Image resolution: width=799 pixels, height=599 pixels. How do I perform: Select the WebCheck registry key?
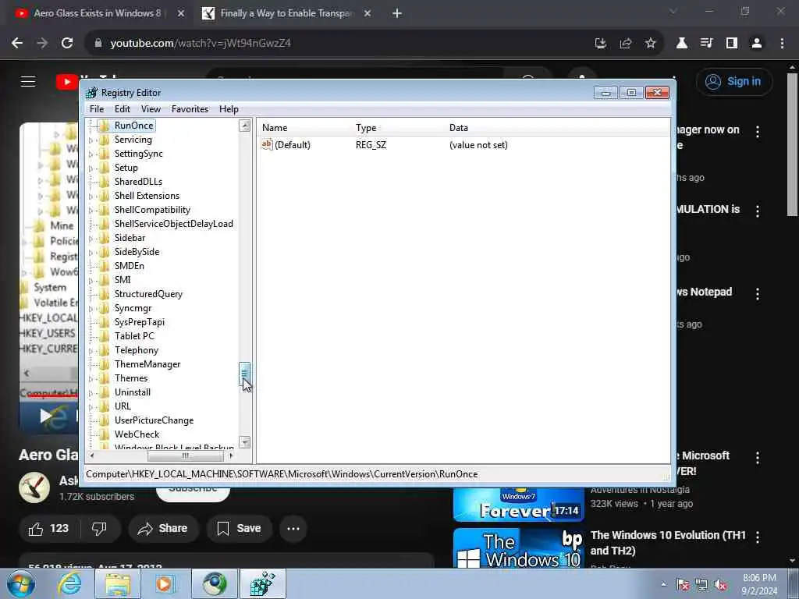tap(137, 434)
